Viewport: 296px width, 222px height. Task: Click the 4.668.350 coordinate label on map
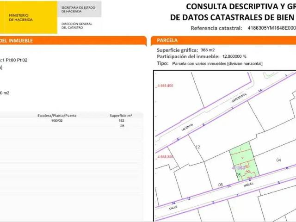165,157
